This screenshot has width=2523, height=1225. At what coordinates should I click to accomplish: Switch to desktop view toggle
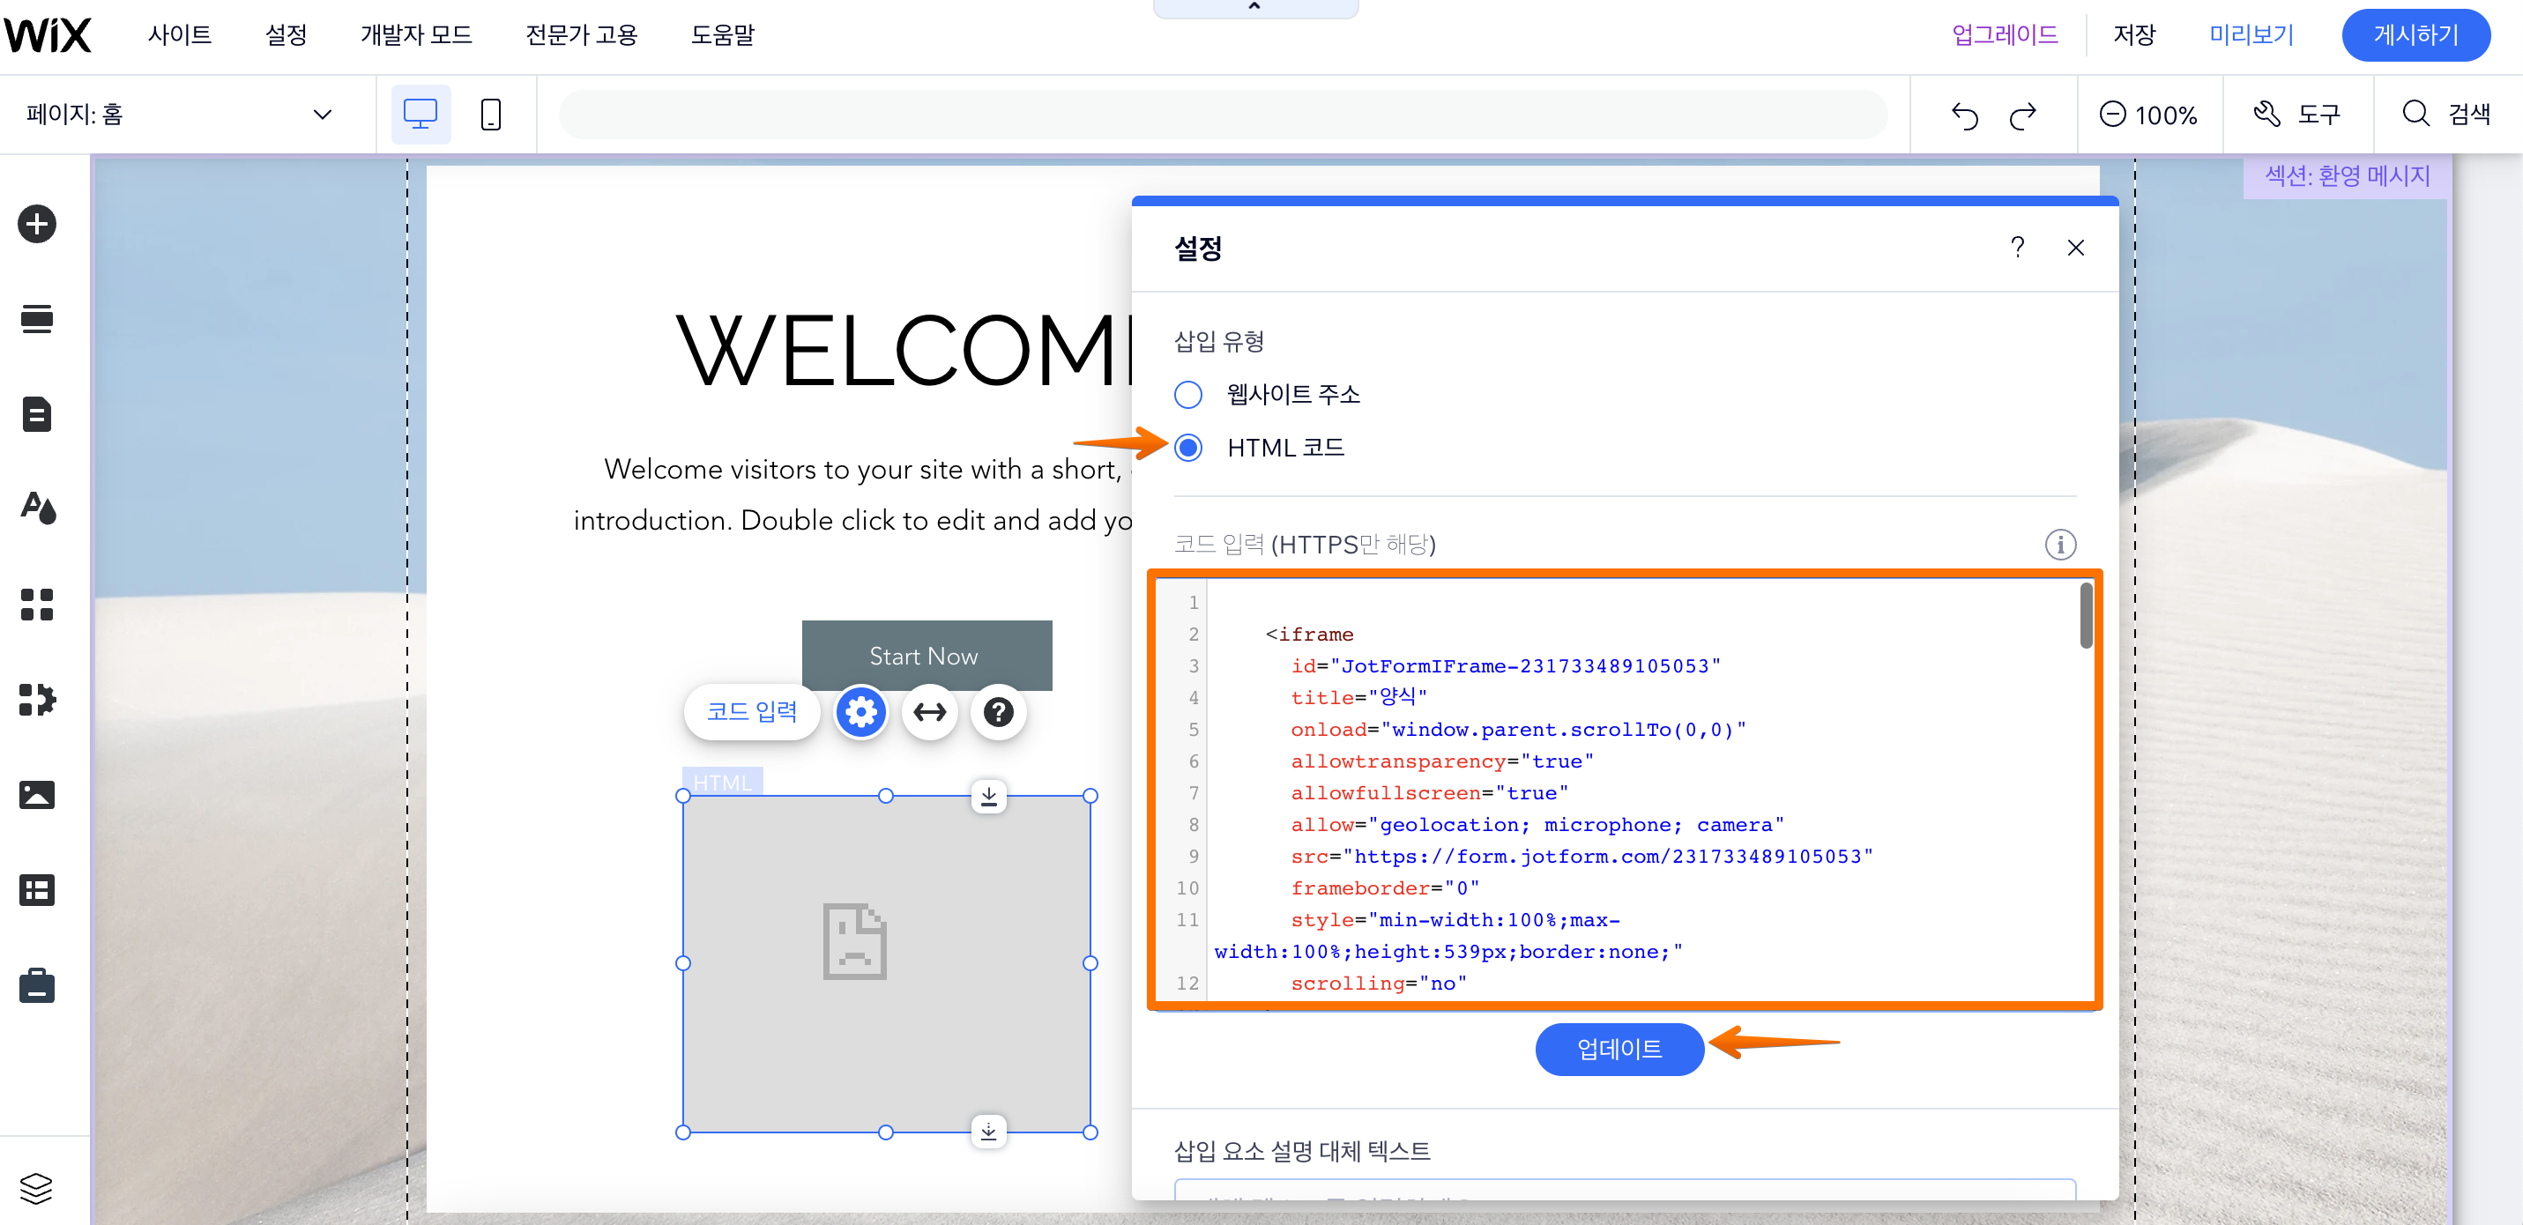[x=420, y=115]
